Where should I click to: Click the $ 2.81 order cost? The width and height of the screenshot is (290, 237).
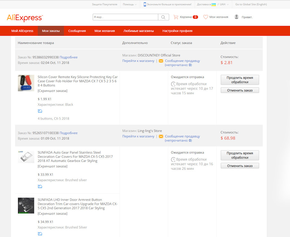226,63
